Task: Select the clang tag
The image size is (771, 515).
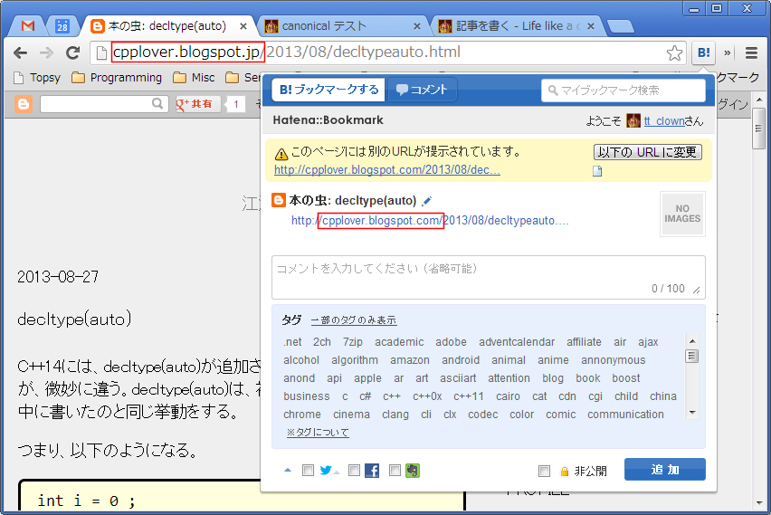Action: tap(395, 415)
